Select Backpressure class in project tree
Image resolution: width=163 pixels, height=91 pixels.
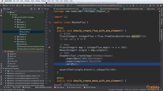click(25, 30)
